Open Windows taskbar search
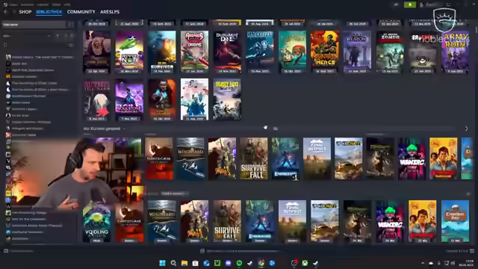 click(x=173, y=263)
